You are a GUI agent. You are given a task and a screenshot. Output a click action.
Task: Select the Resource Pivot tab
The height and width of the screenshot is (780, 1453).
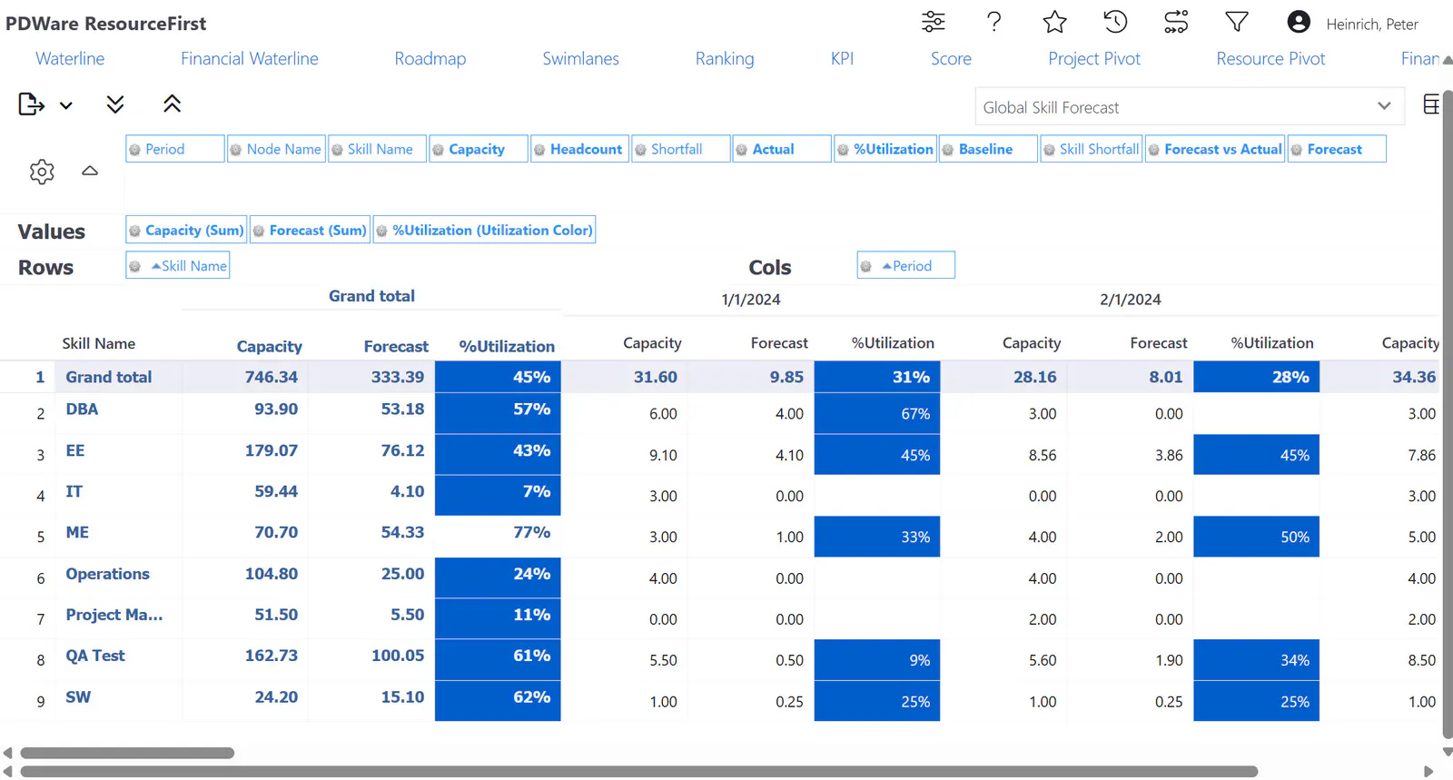(1270, 59)
